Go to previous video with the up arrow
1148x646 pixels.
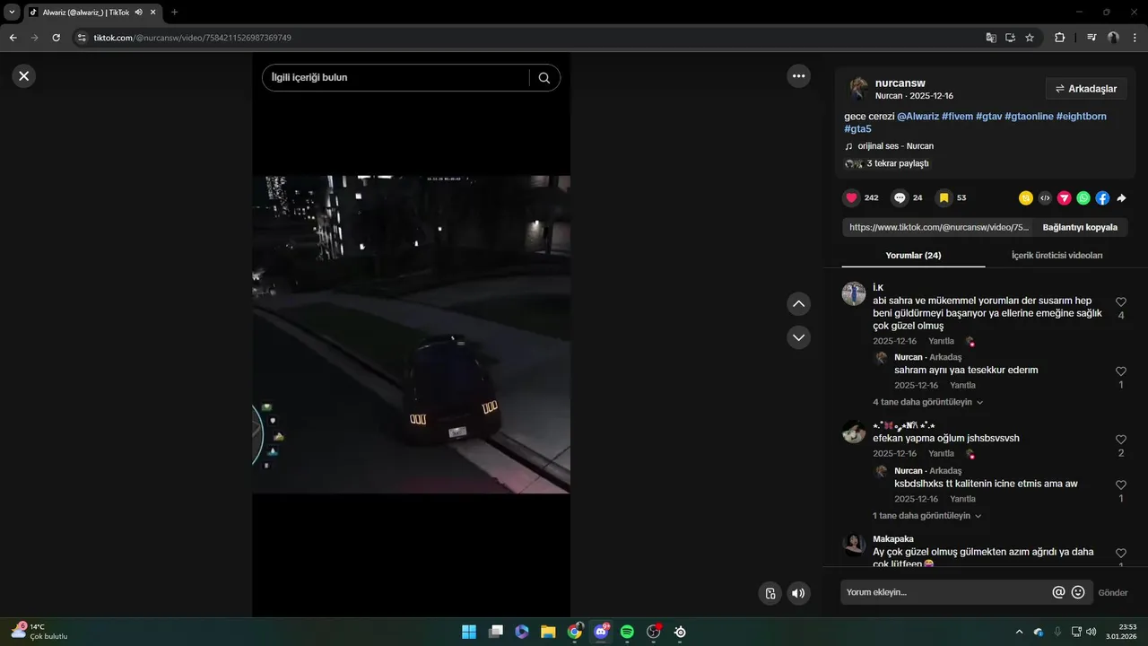coord(798,304)
